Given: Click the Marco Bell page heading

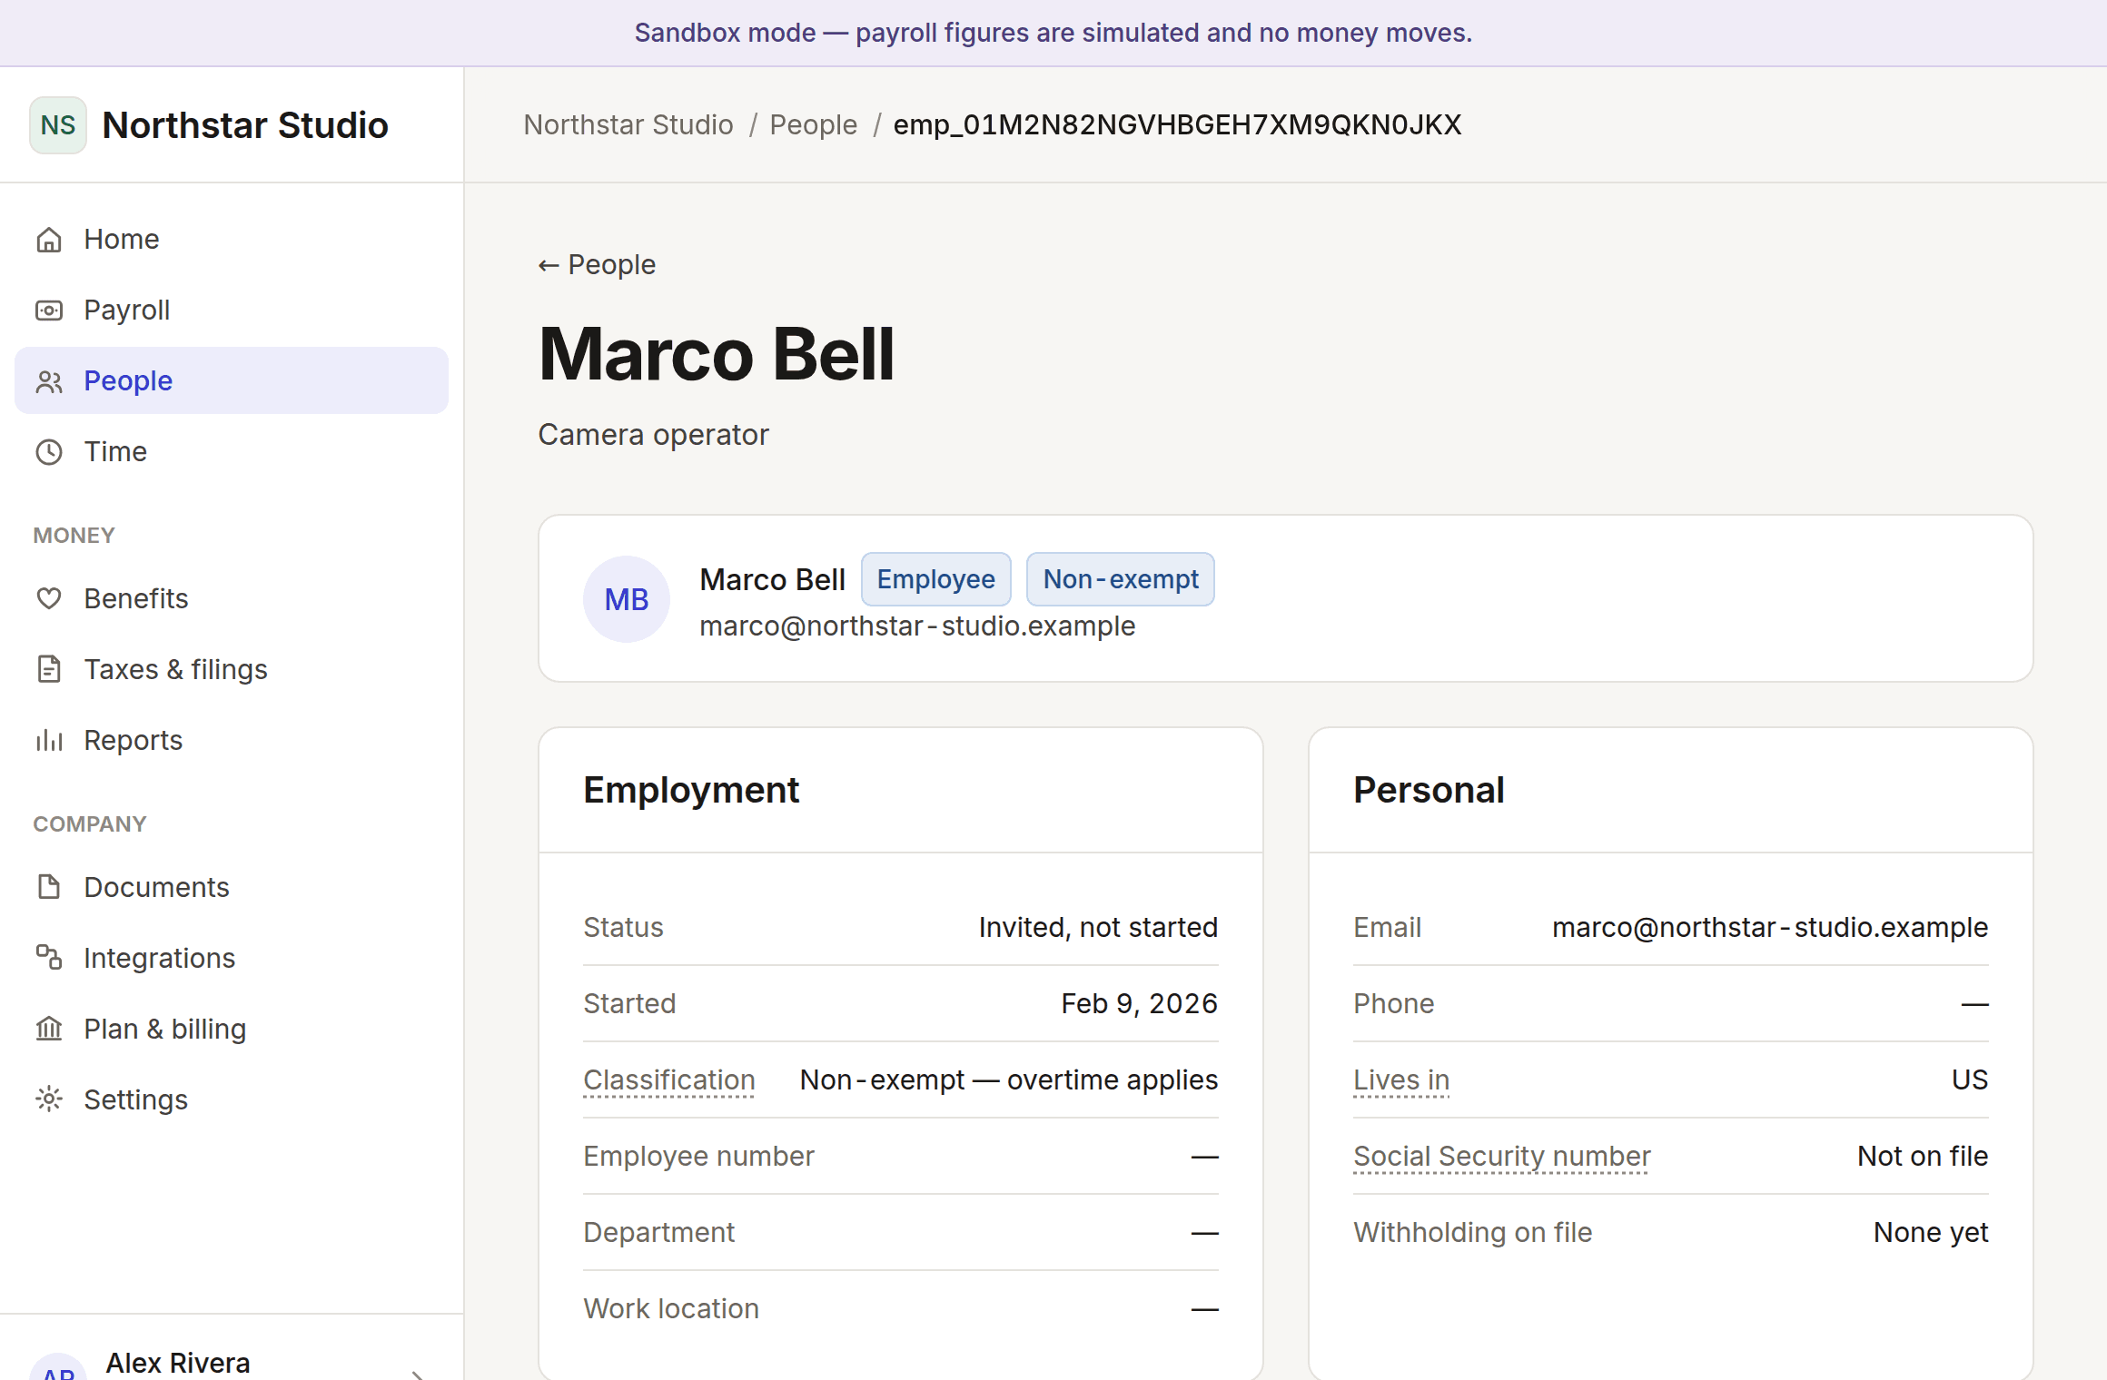Looking at the screenshot, I should click(717, 354).
